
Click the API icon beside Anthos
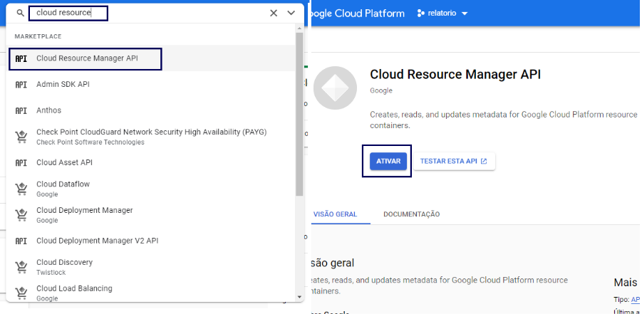[21, 111]
